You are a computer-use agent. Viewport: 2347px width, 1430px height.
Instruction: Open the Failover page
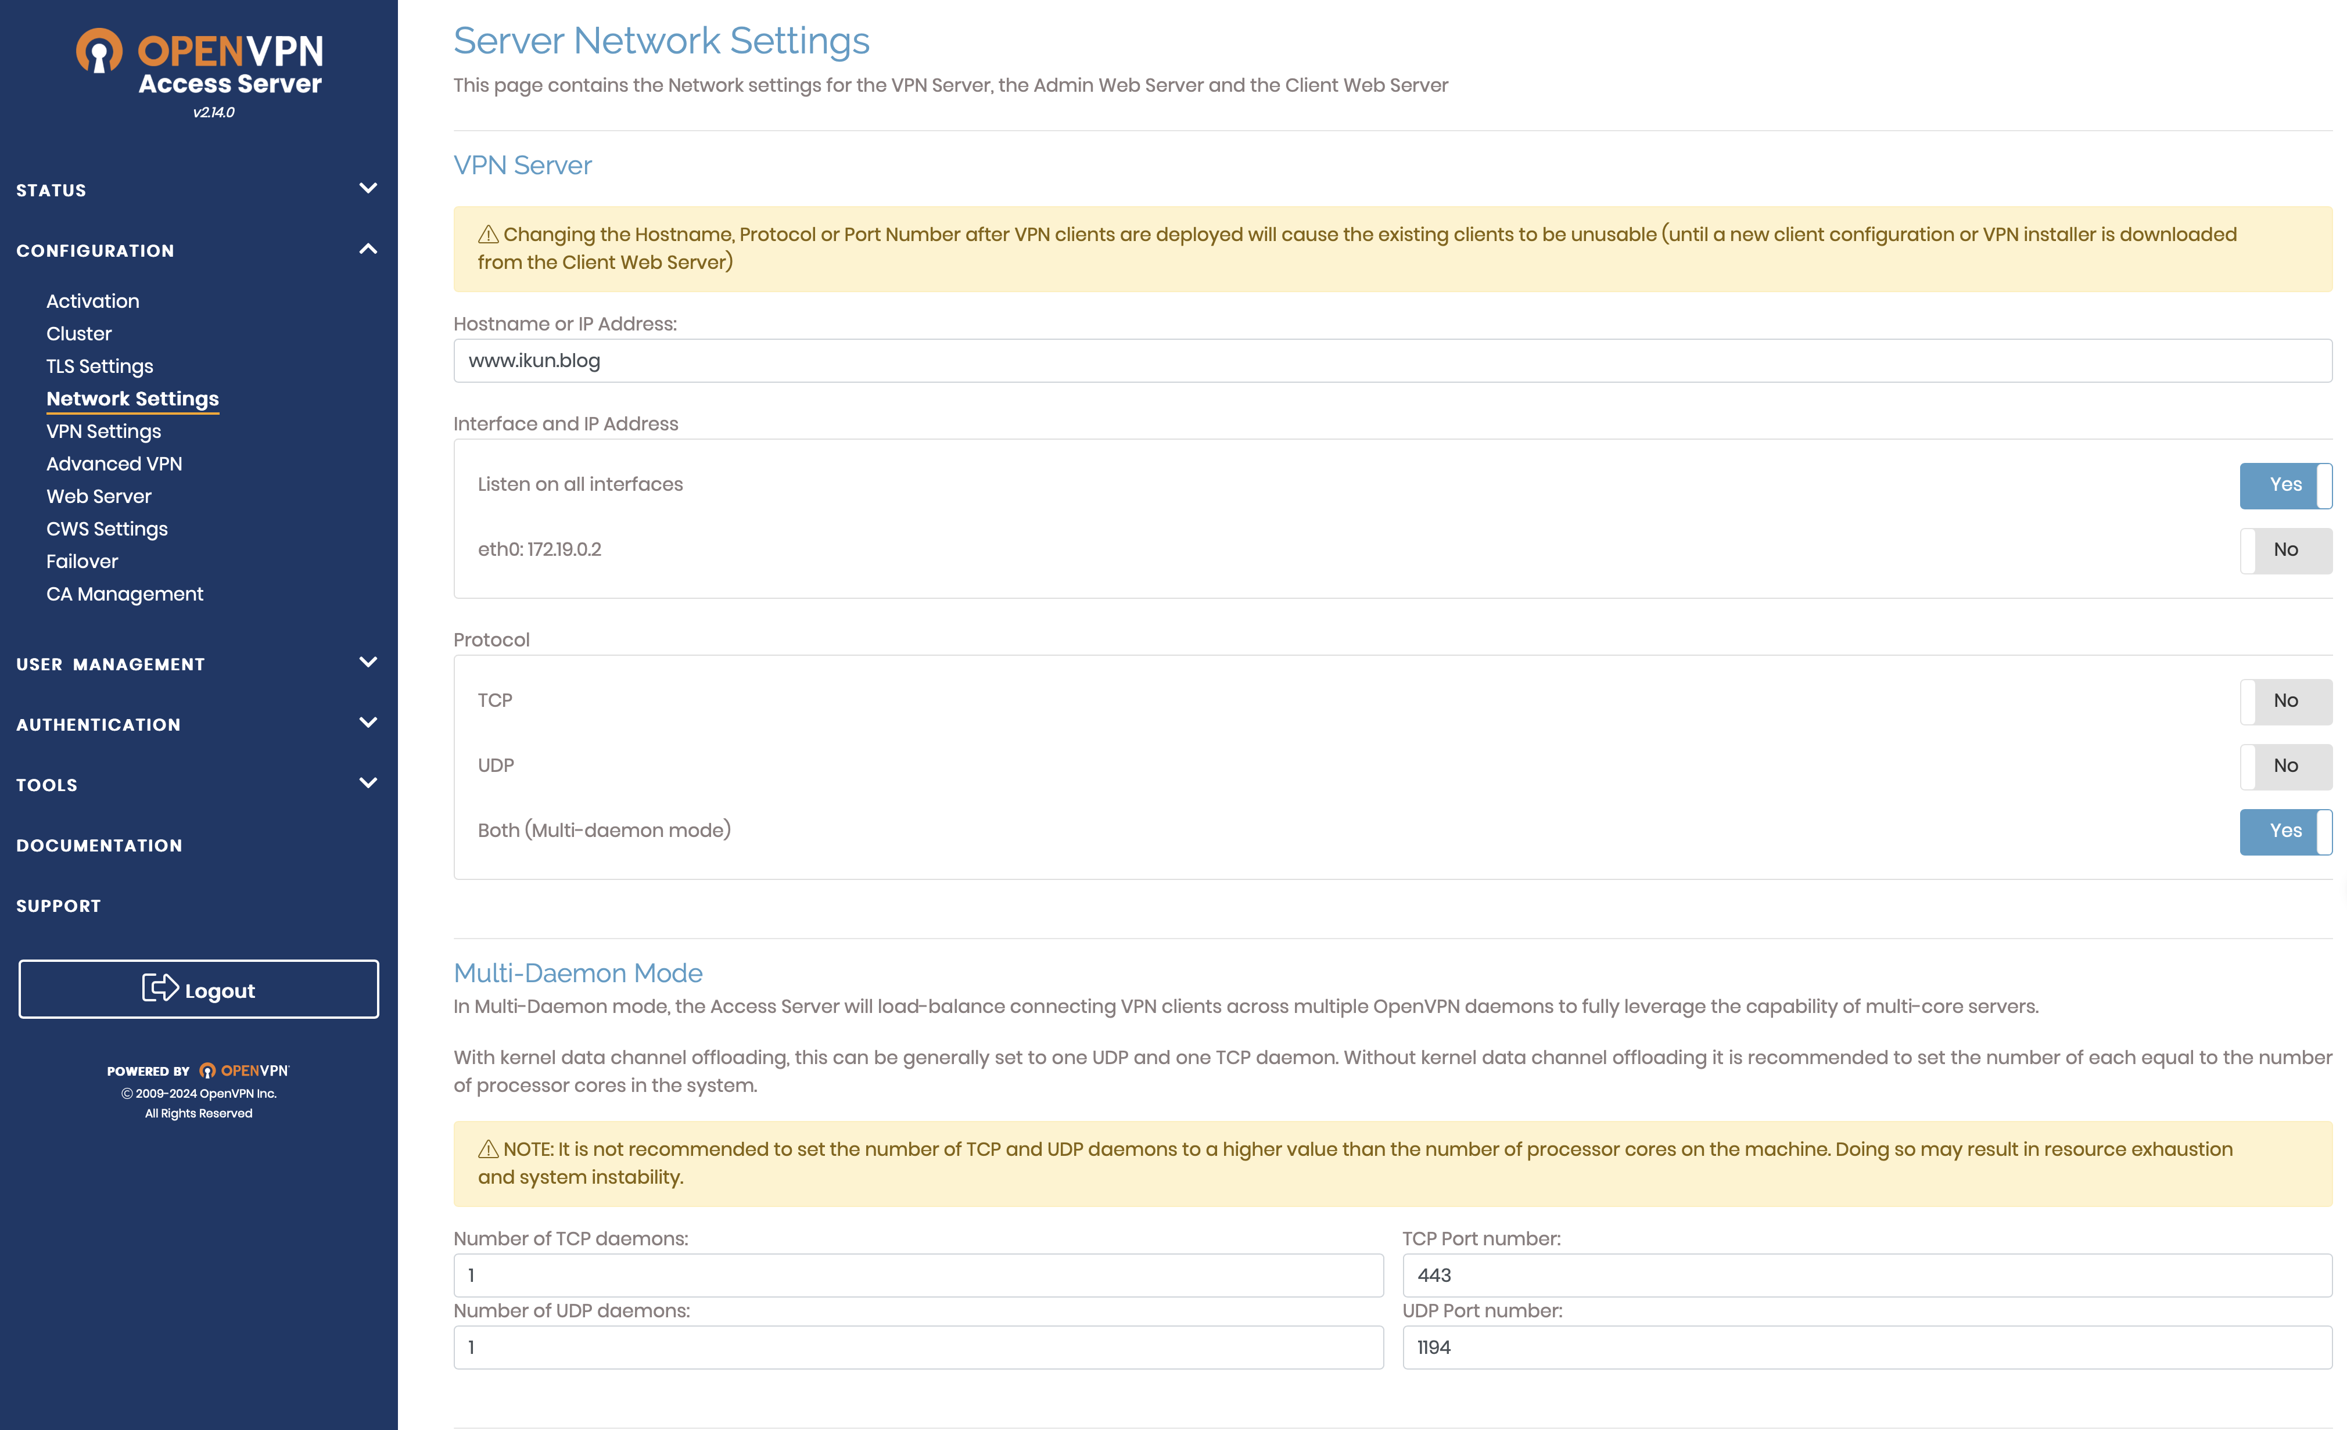(82, 562)
